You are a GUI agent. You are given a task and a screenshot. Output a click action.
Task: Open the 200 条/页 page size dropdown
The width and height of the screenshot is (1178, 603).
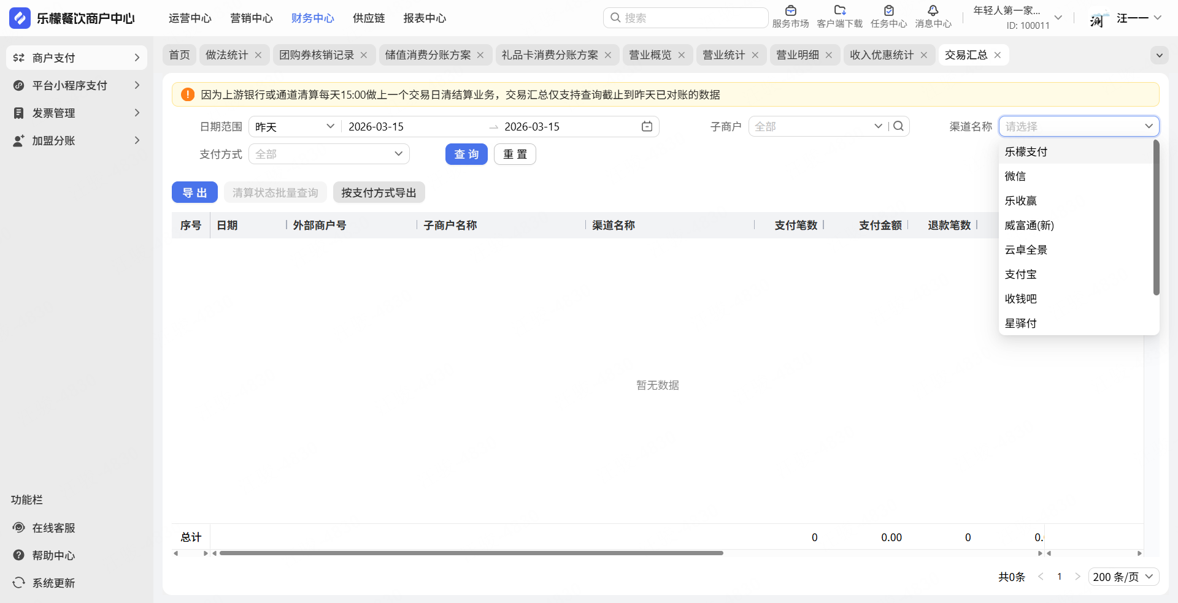coord(1123,577)
